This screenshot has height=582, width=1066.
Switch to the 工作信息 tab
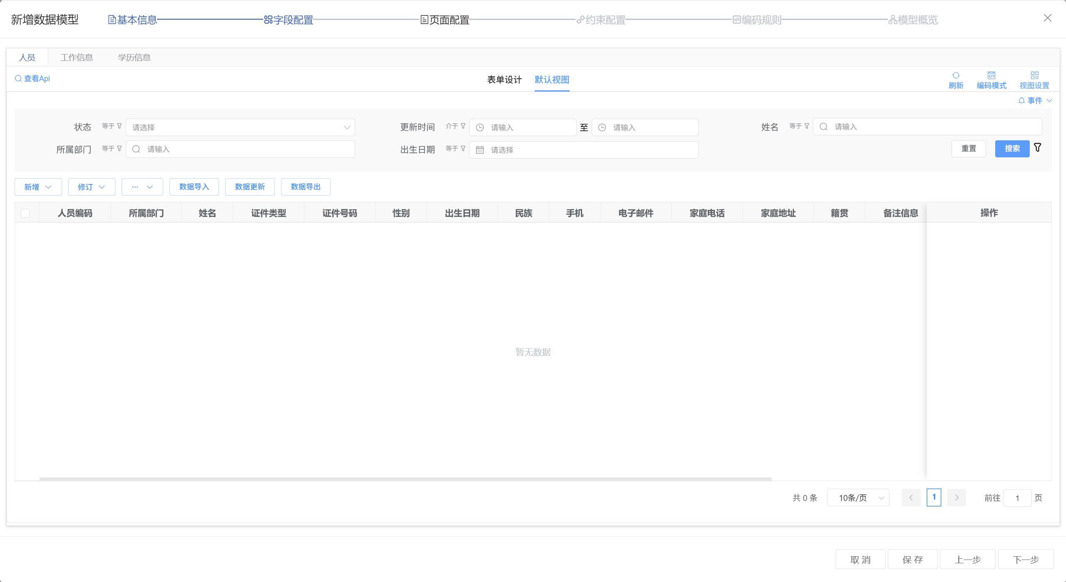point(77,57)
